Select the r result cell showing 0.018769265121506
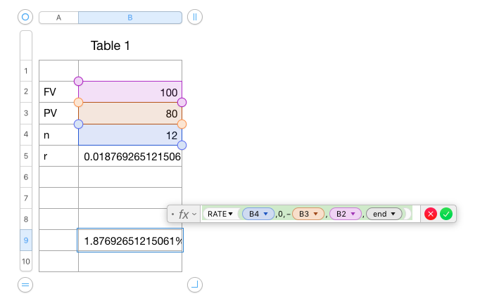Image resolution: width=480 pixels, height=308 pixels. (x=130, y=156)
